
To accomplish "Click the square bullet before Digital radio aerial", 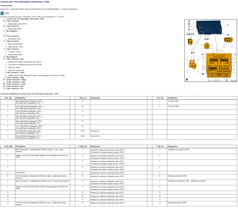I will [6, 24].
